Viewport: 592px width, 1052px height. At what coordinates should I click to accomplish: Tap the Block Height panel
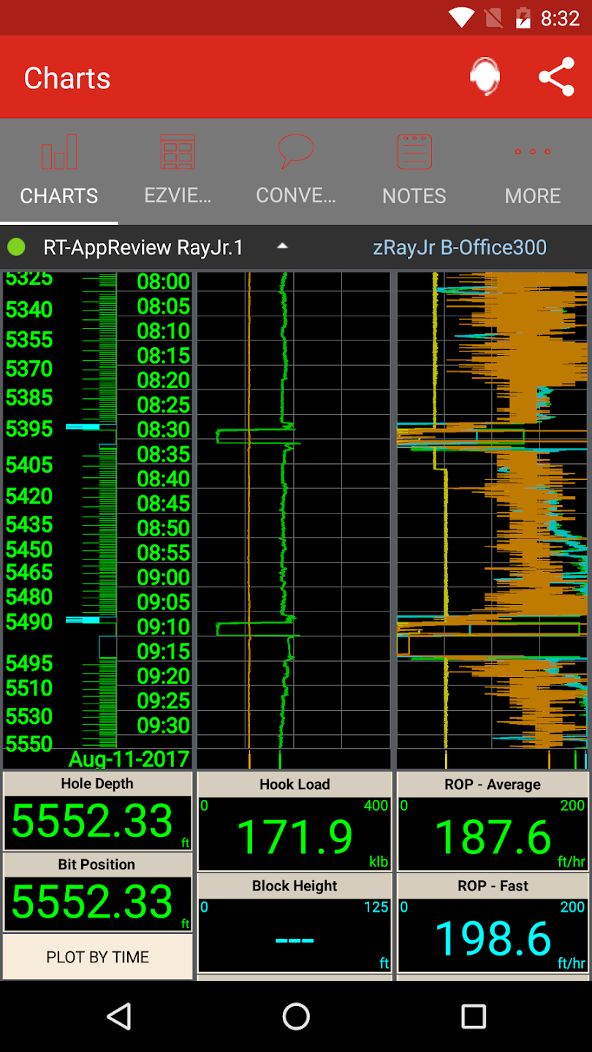tap(295, 923)
